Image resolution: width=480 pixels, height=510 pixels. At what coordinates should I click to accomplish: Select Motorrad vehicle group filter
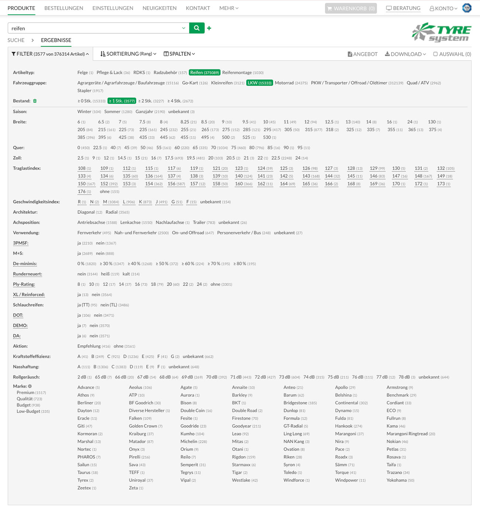click(291, 83)
